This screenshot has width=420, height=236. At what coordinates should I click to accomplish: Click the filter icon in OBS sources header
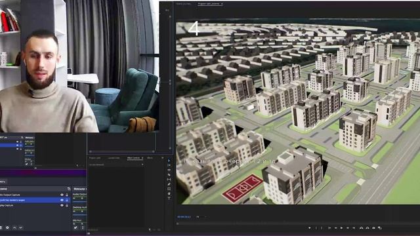(x=69, y=189)
